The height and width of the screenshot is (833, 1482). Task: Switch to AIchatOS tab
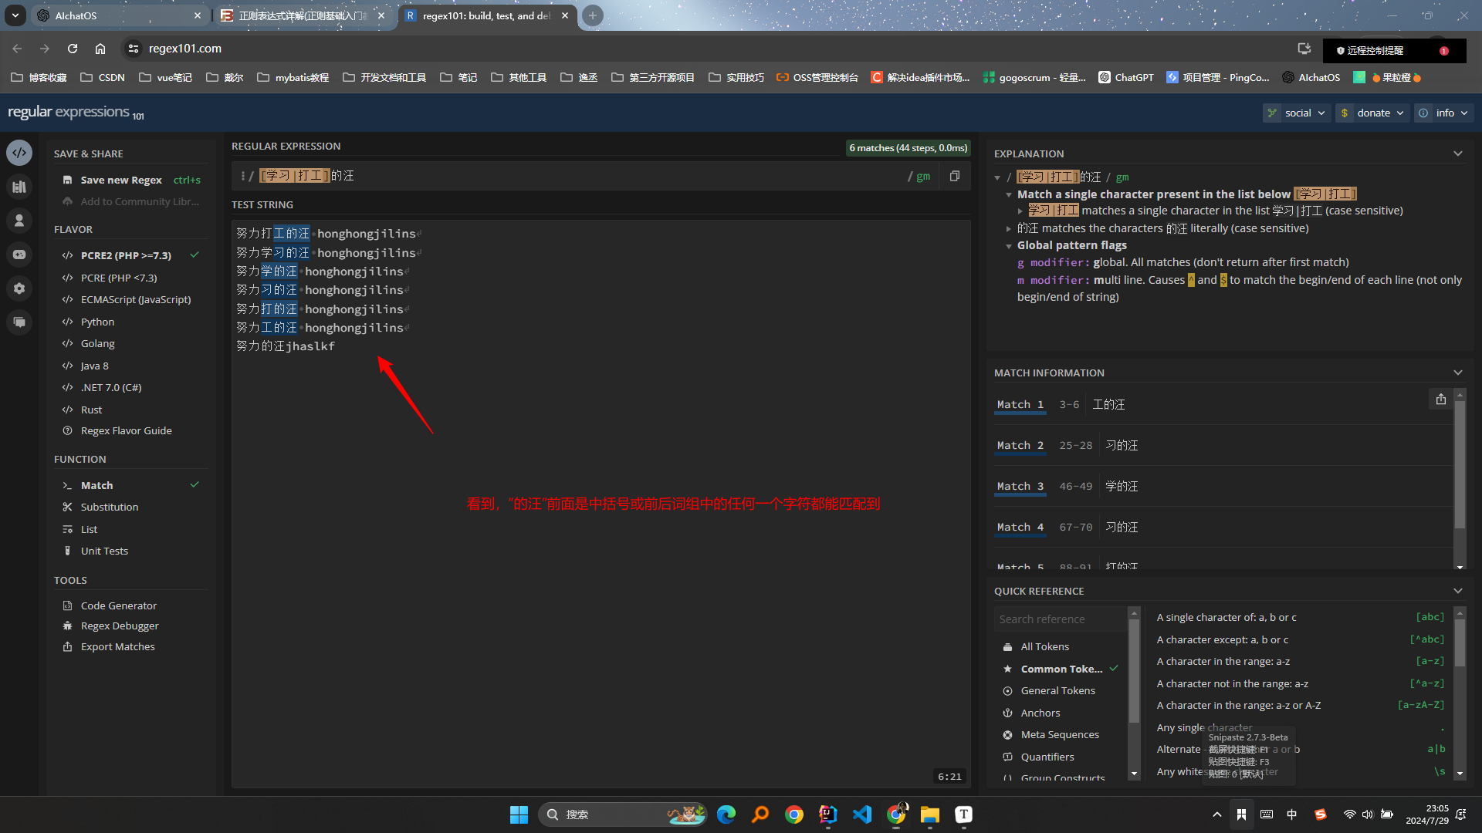tap(120, 15)
